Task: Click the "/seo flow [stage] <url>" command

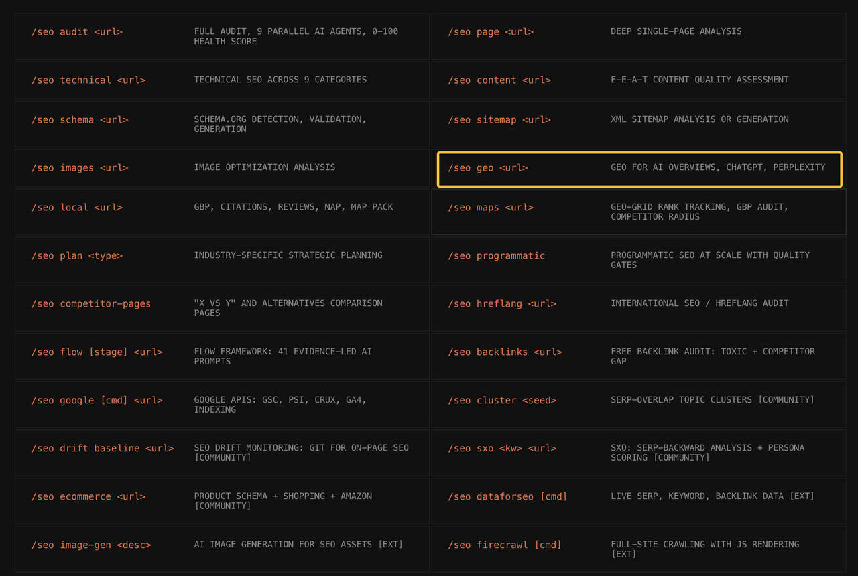Action: click(x=97, y=352)
